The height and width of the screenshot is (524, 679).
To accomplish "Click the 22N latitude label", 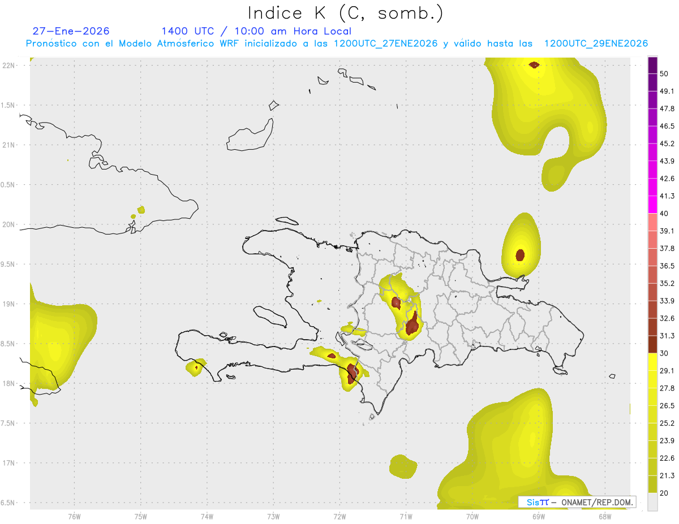I will point(8,66).
